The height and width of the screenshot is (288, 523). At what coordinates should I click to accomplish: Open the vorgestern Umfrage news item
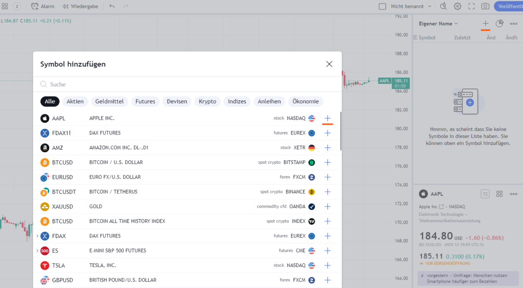468,278
